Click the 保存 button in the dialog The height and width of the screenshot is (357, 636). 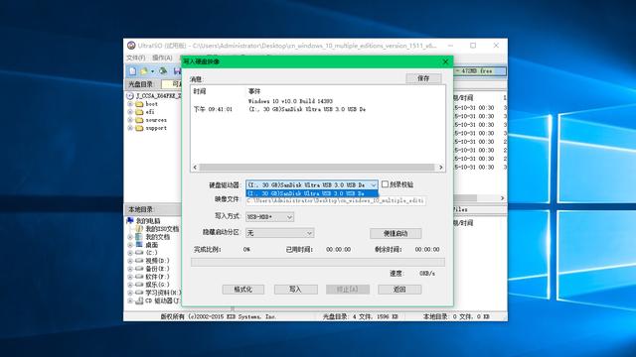423,78
